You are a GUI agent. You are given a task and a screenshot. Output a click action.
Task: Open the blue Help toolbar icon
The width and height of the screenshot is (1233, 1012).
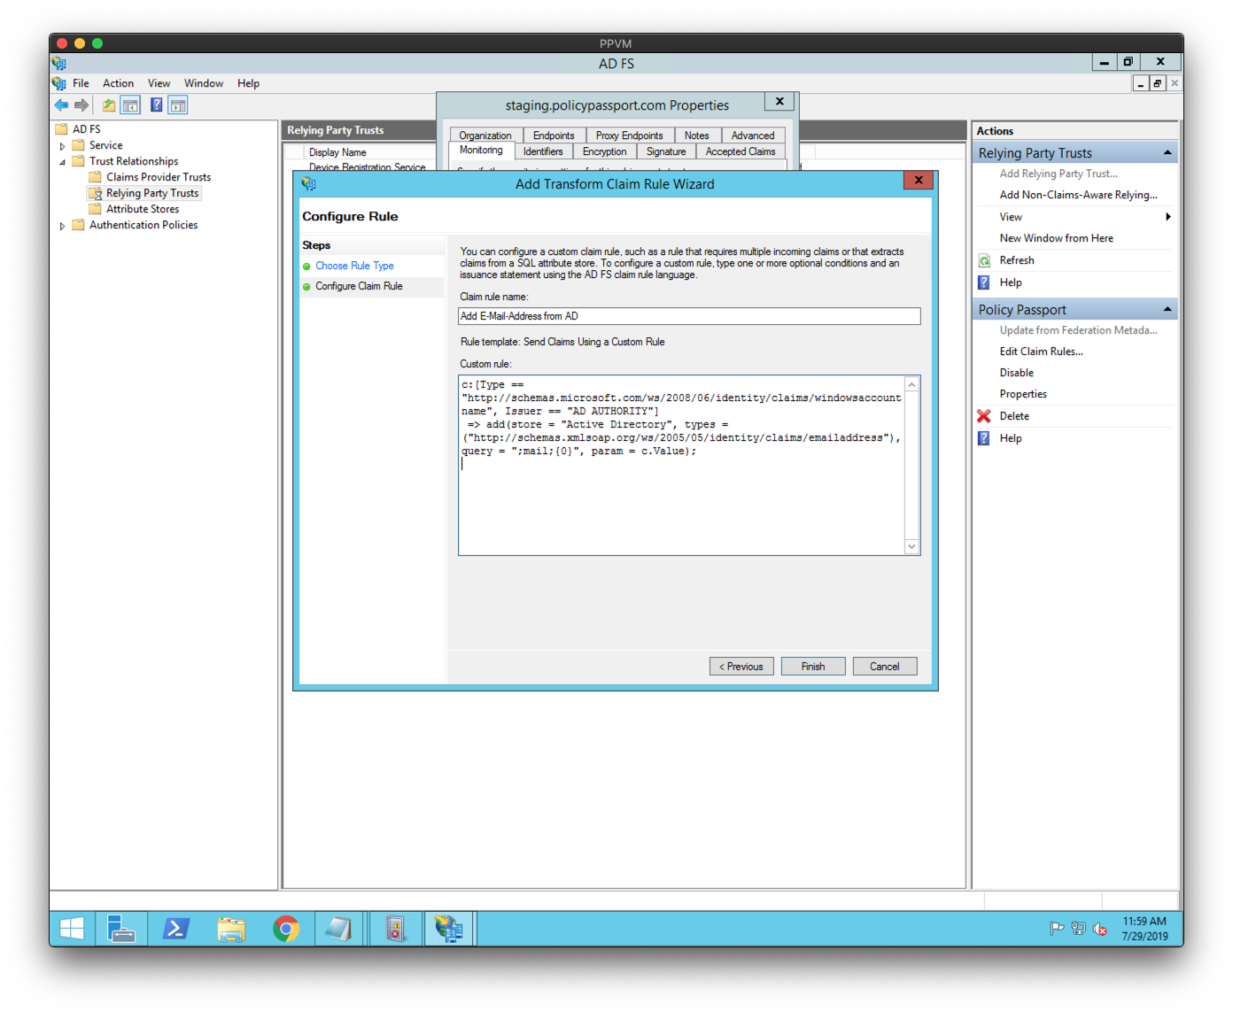tap(156, 105)
